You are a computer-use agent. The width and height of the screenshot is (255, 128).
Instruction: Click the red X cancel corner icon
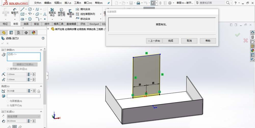point(246,41)
